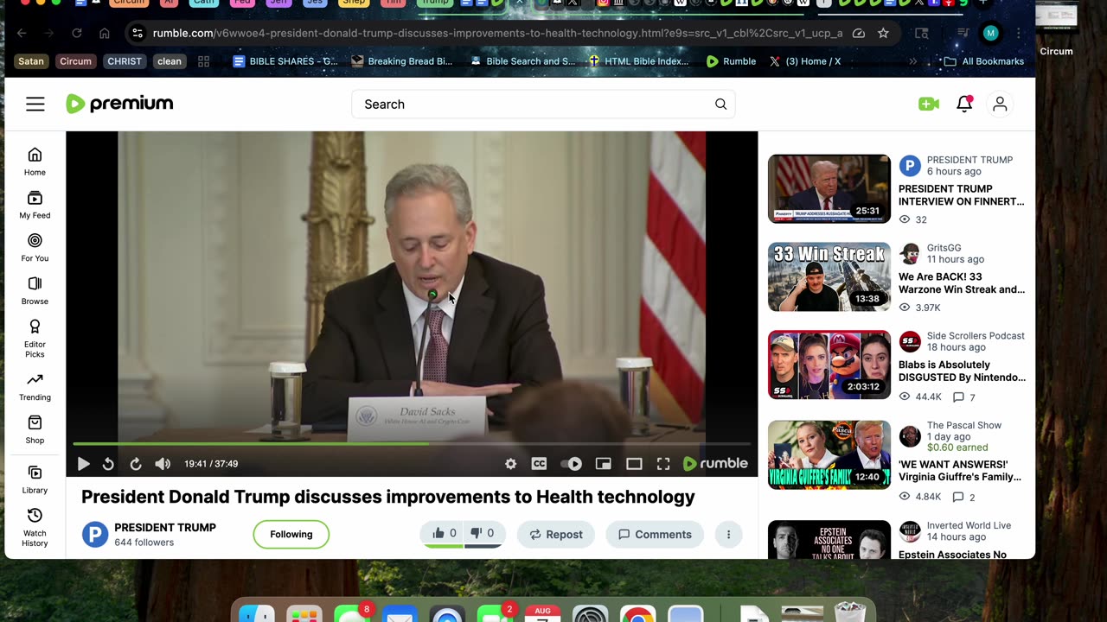The image size is (1107, 622).
Task: Open the PRESIDENT TRUMP channel name link
Action: (165, 528)
